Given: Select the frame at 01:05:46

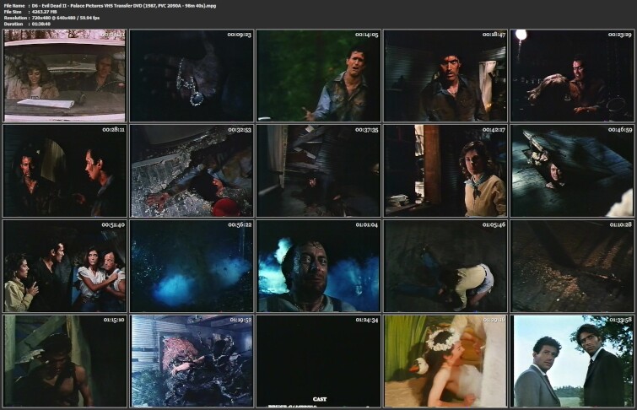Looking at the screenshot, I should tap(445, 266).
